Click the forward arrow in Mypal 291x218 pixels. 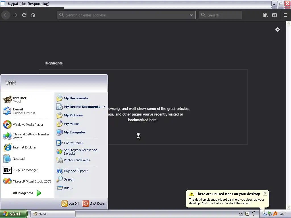click(15, 15)
